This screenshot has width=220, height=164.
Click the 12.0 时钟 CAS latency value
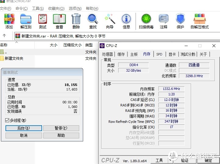[172, 100]
